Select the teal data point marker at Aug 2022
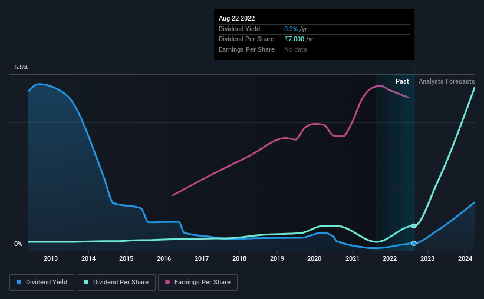The width and height of the screenshot is (484, 299). [x=414, y=226]
